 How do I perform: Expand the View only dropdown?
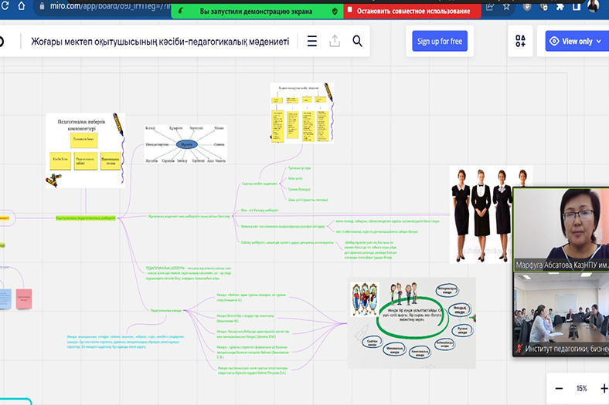click(x=576, y=42)
